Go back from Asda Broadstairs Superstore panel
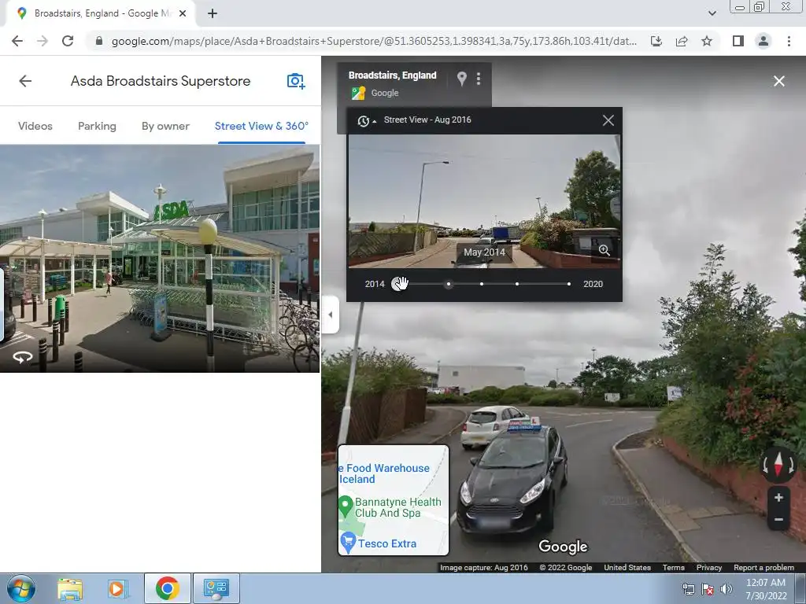Image resolution: width=806 pixels, height=604 pixels. click(25, 81)
